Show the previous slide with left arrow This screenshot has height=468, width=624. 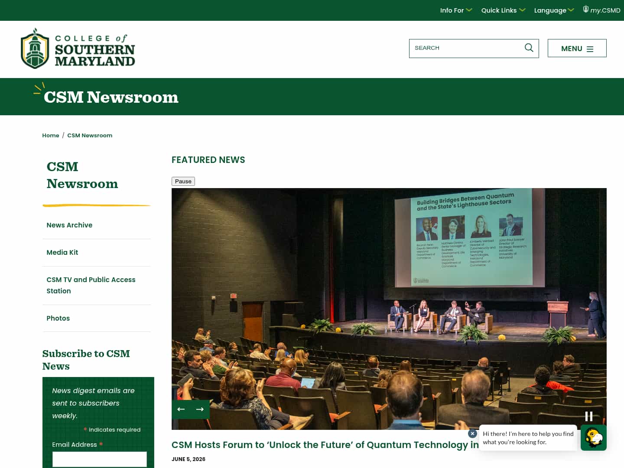click(x=181, y=409)
